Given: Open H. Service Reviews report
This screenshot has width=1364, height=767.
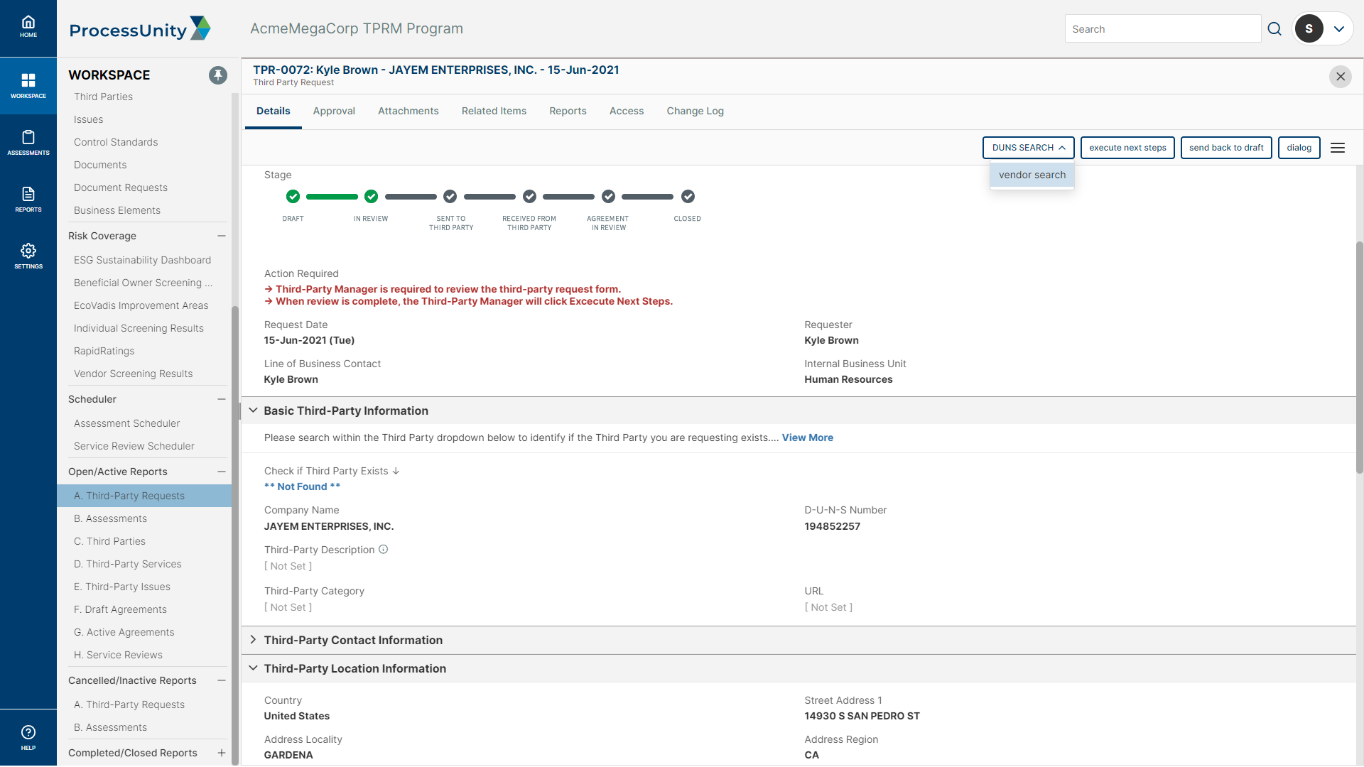Looking at the screenshot, I should (x=118, y=655).
